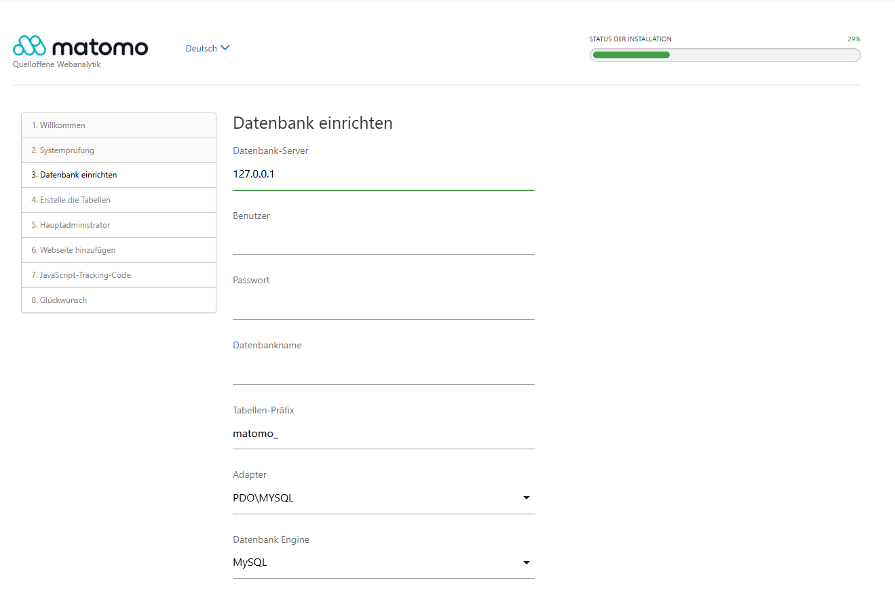This screenshot has width=895, height=595.
Task: Click the STATUS DER INSTALLATION label
Action: pos(630,39)
